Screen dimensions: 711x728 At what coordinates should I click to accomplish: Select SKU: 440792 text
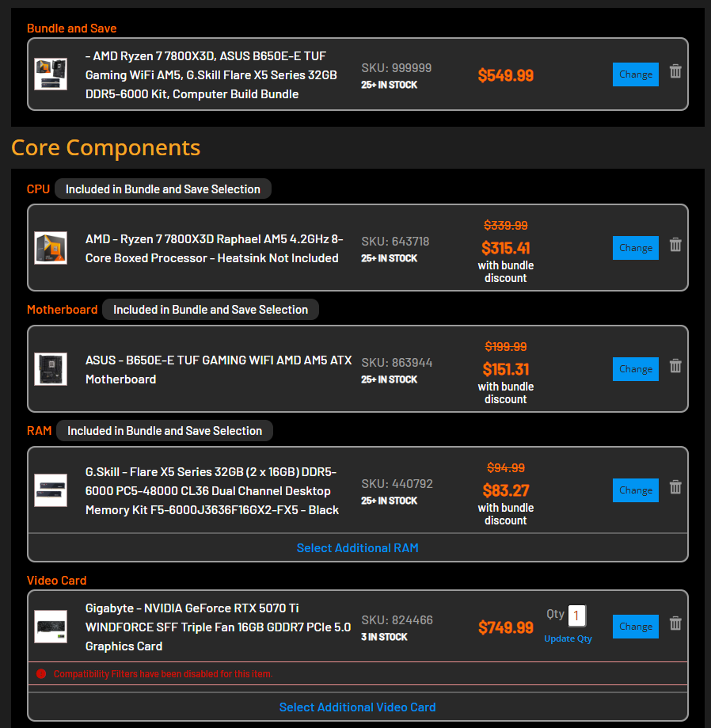pyautogui.click(x=397, y=484)
